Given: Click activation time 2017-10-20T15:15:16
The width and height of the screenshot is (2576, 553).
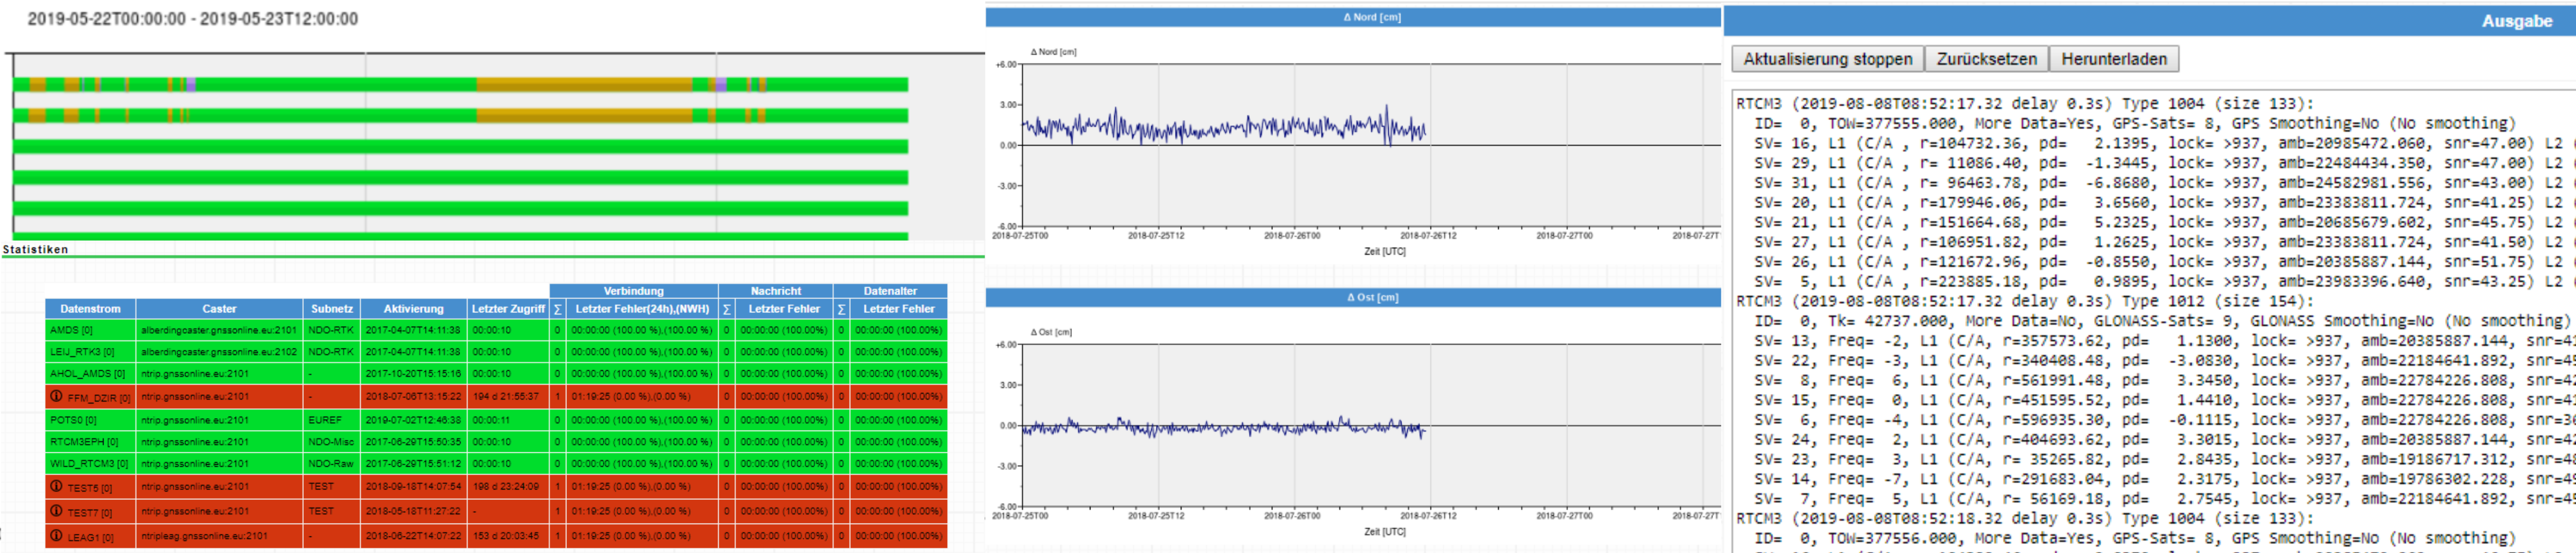Looking at the screenshot, I should 413,374.
